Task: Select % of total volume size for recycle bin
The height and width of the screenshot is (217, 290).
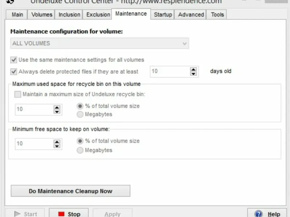Action: (x=80, y=106)
